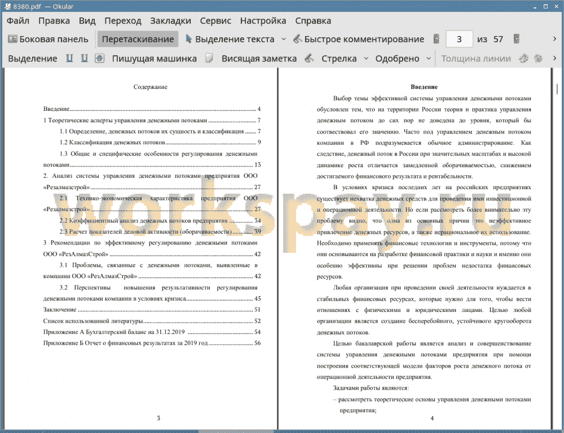This screenshot has width=564, height=433.
Task: Click the line 'Задачами работы являются:'
Action: point(371,388)
